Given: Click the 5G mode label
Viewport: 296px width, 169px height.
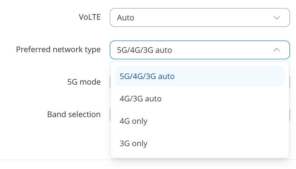Looking at the screenshot, I should (84, 82).
